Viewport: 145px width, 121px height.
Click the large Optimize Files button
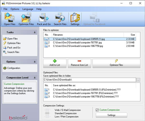(117, 63)
